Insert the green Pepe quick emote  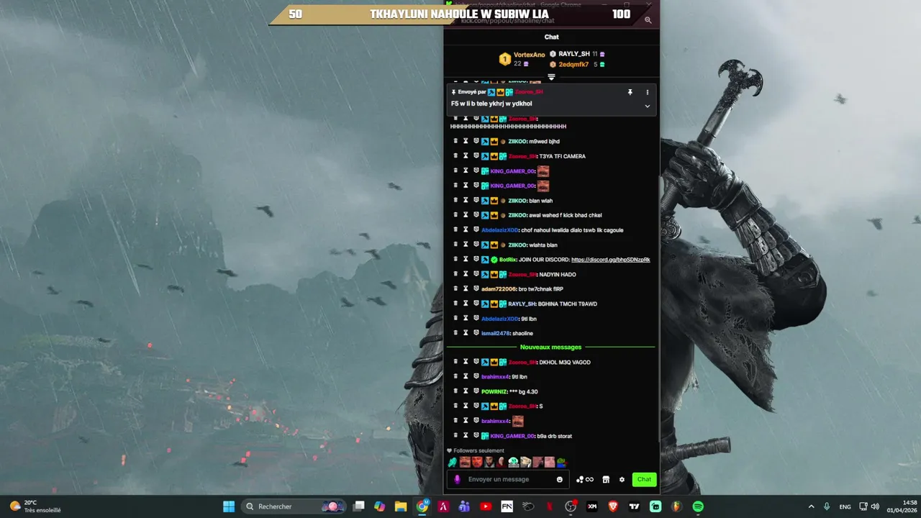point(561,462)
